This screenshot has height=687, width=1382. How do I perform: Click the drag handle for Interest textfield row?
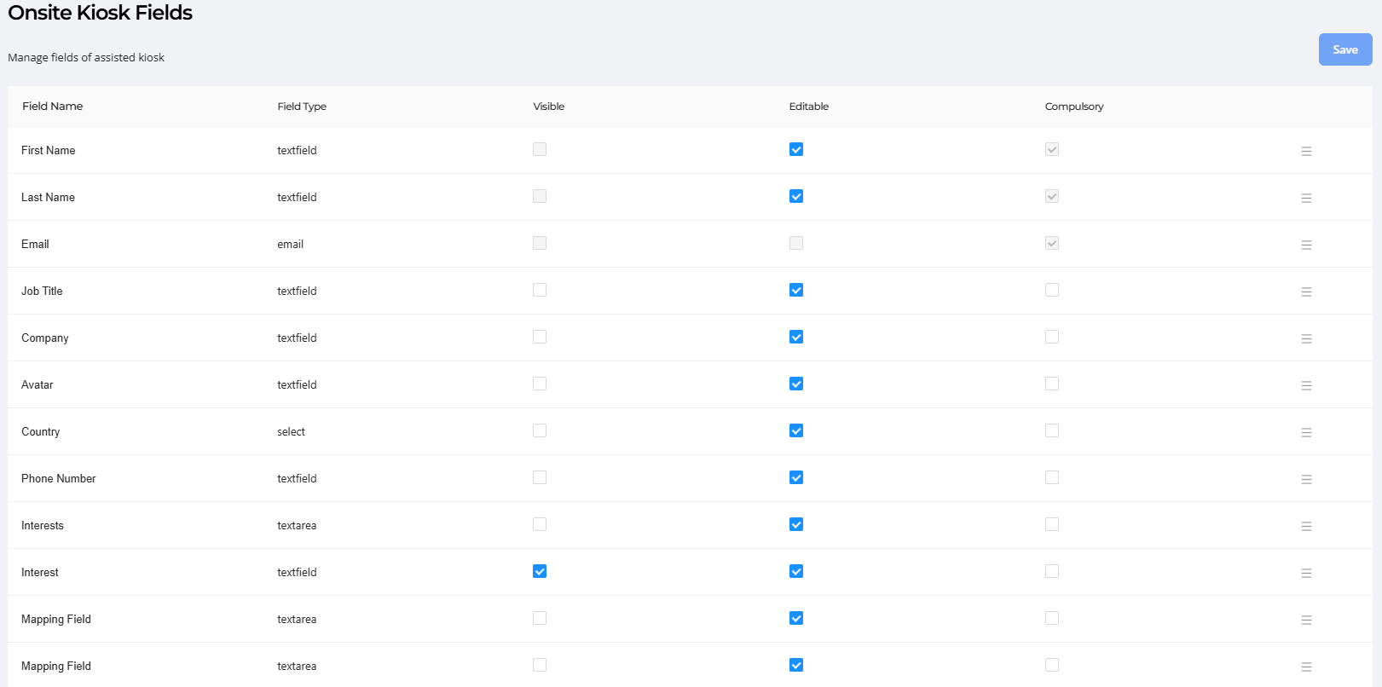[1306, 573]
